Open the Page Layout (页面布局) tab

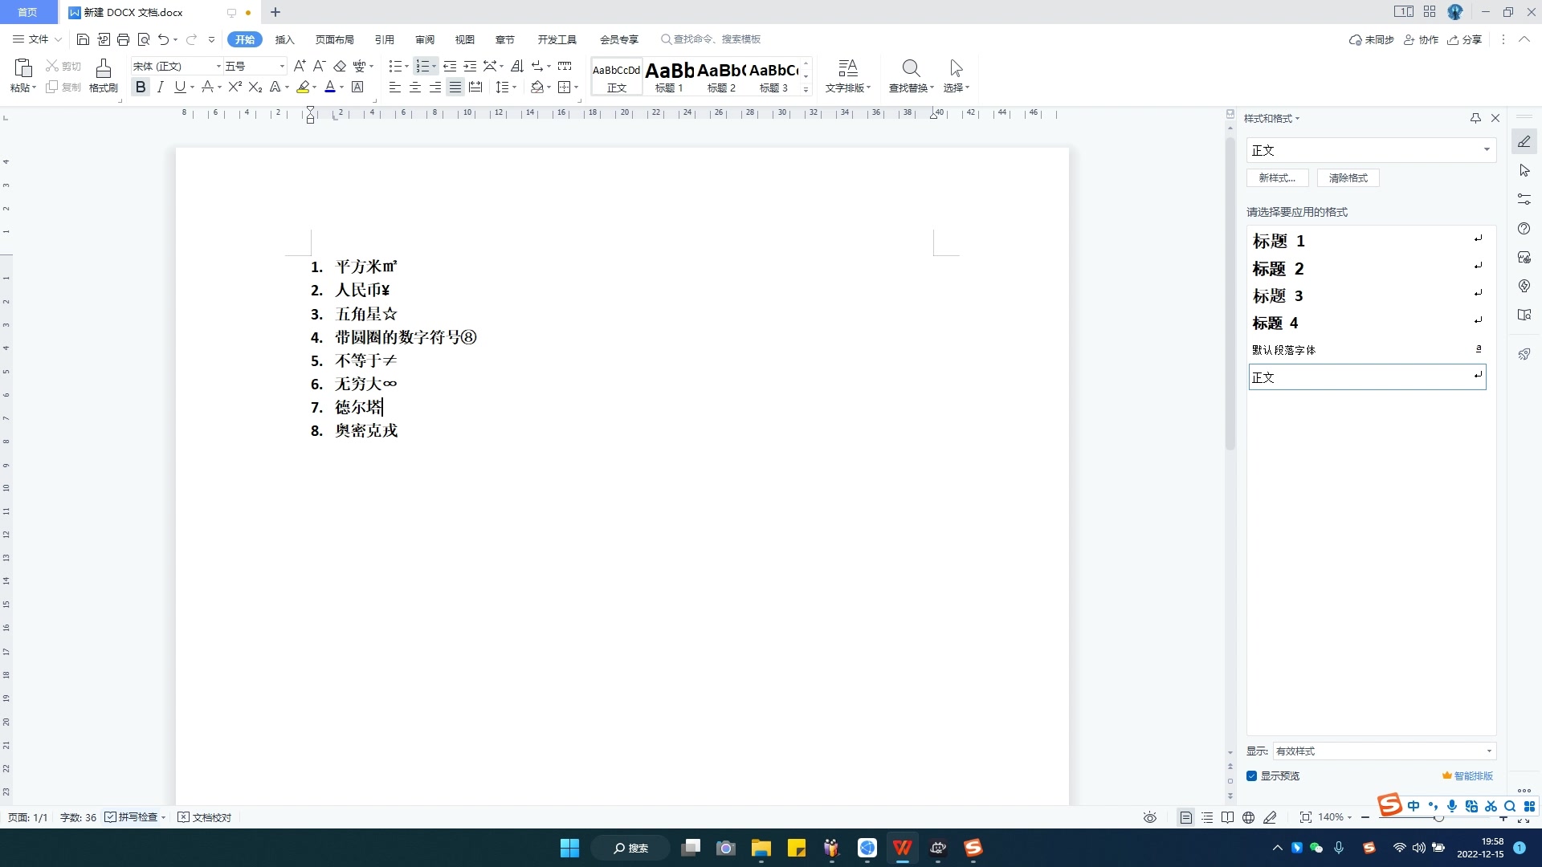point(334,39)
